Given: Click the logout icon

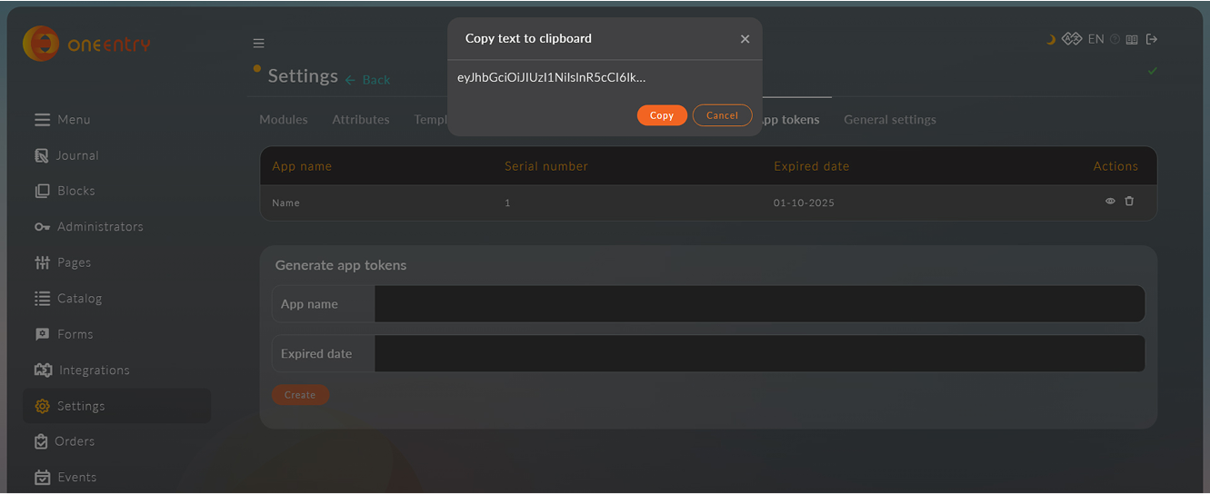Looking at the screenshot, I should [1152, 39].
